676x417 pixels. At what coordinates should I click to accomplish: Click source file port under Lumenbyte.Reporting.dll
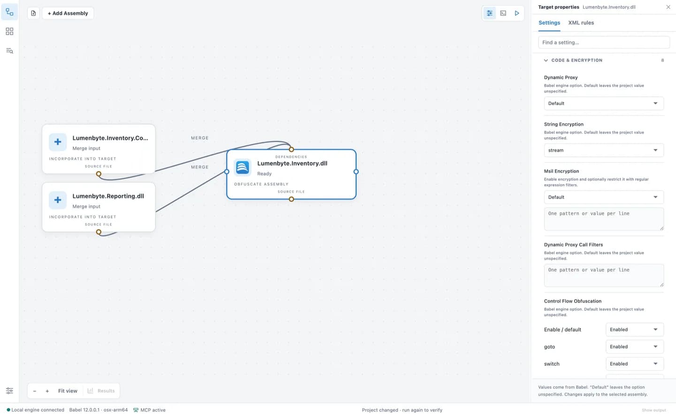(x=99, y=232)
